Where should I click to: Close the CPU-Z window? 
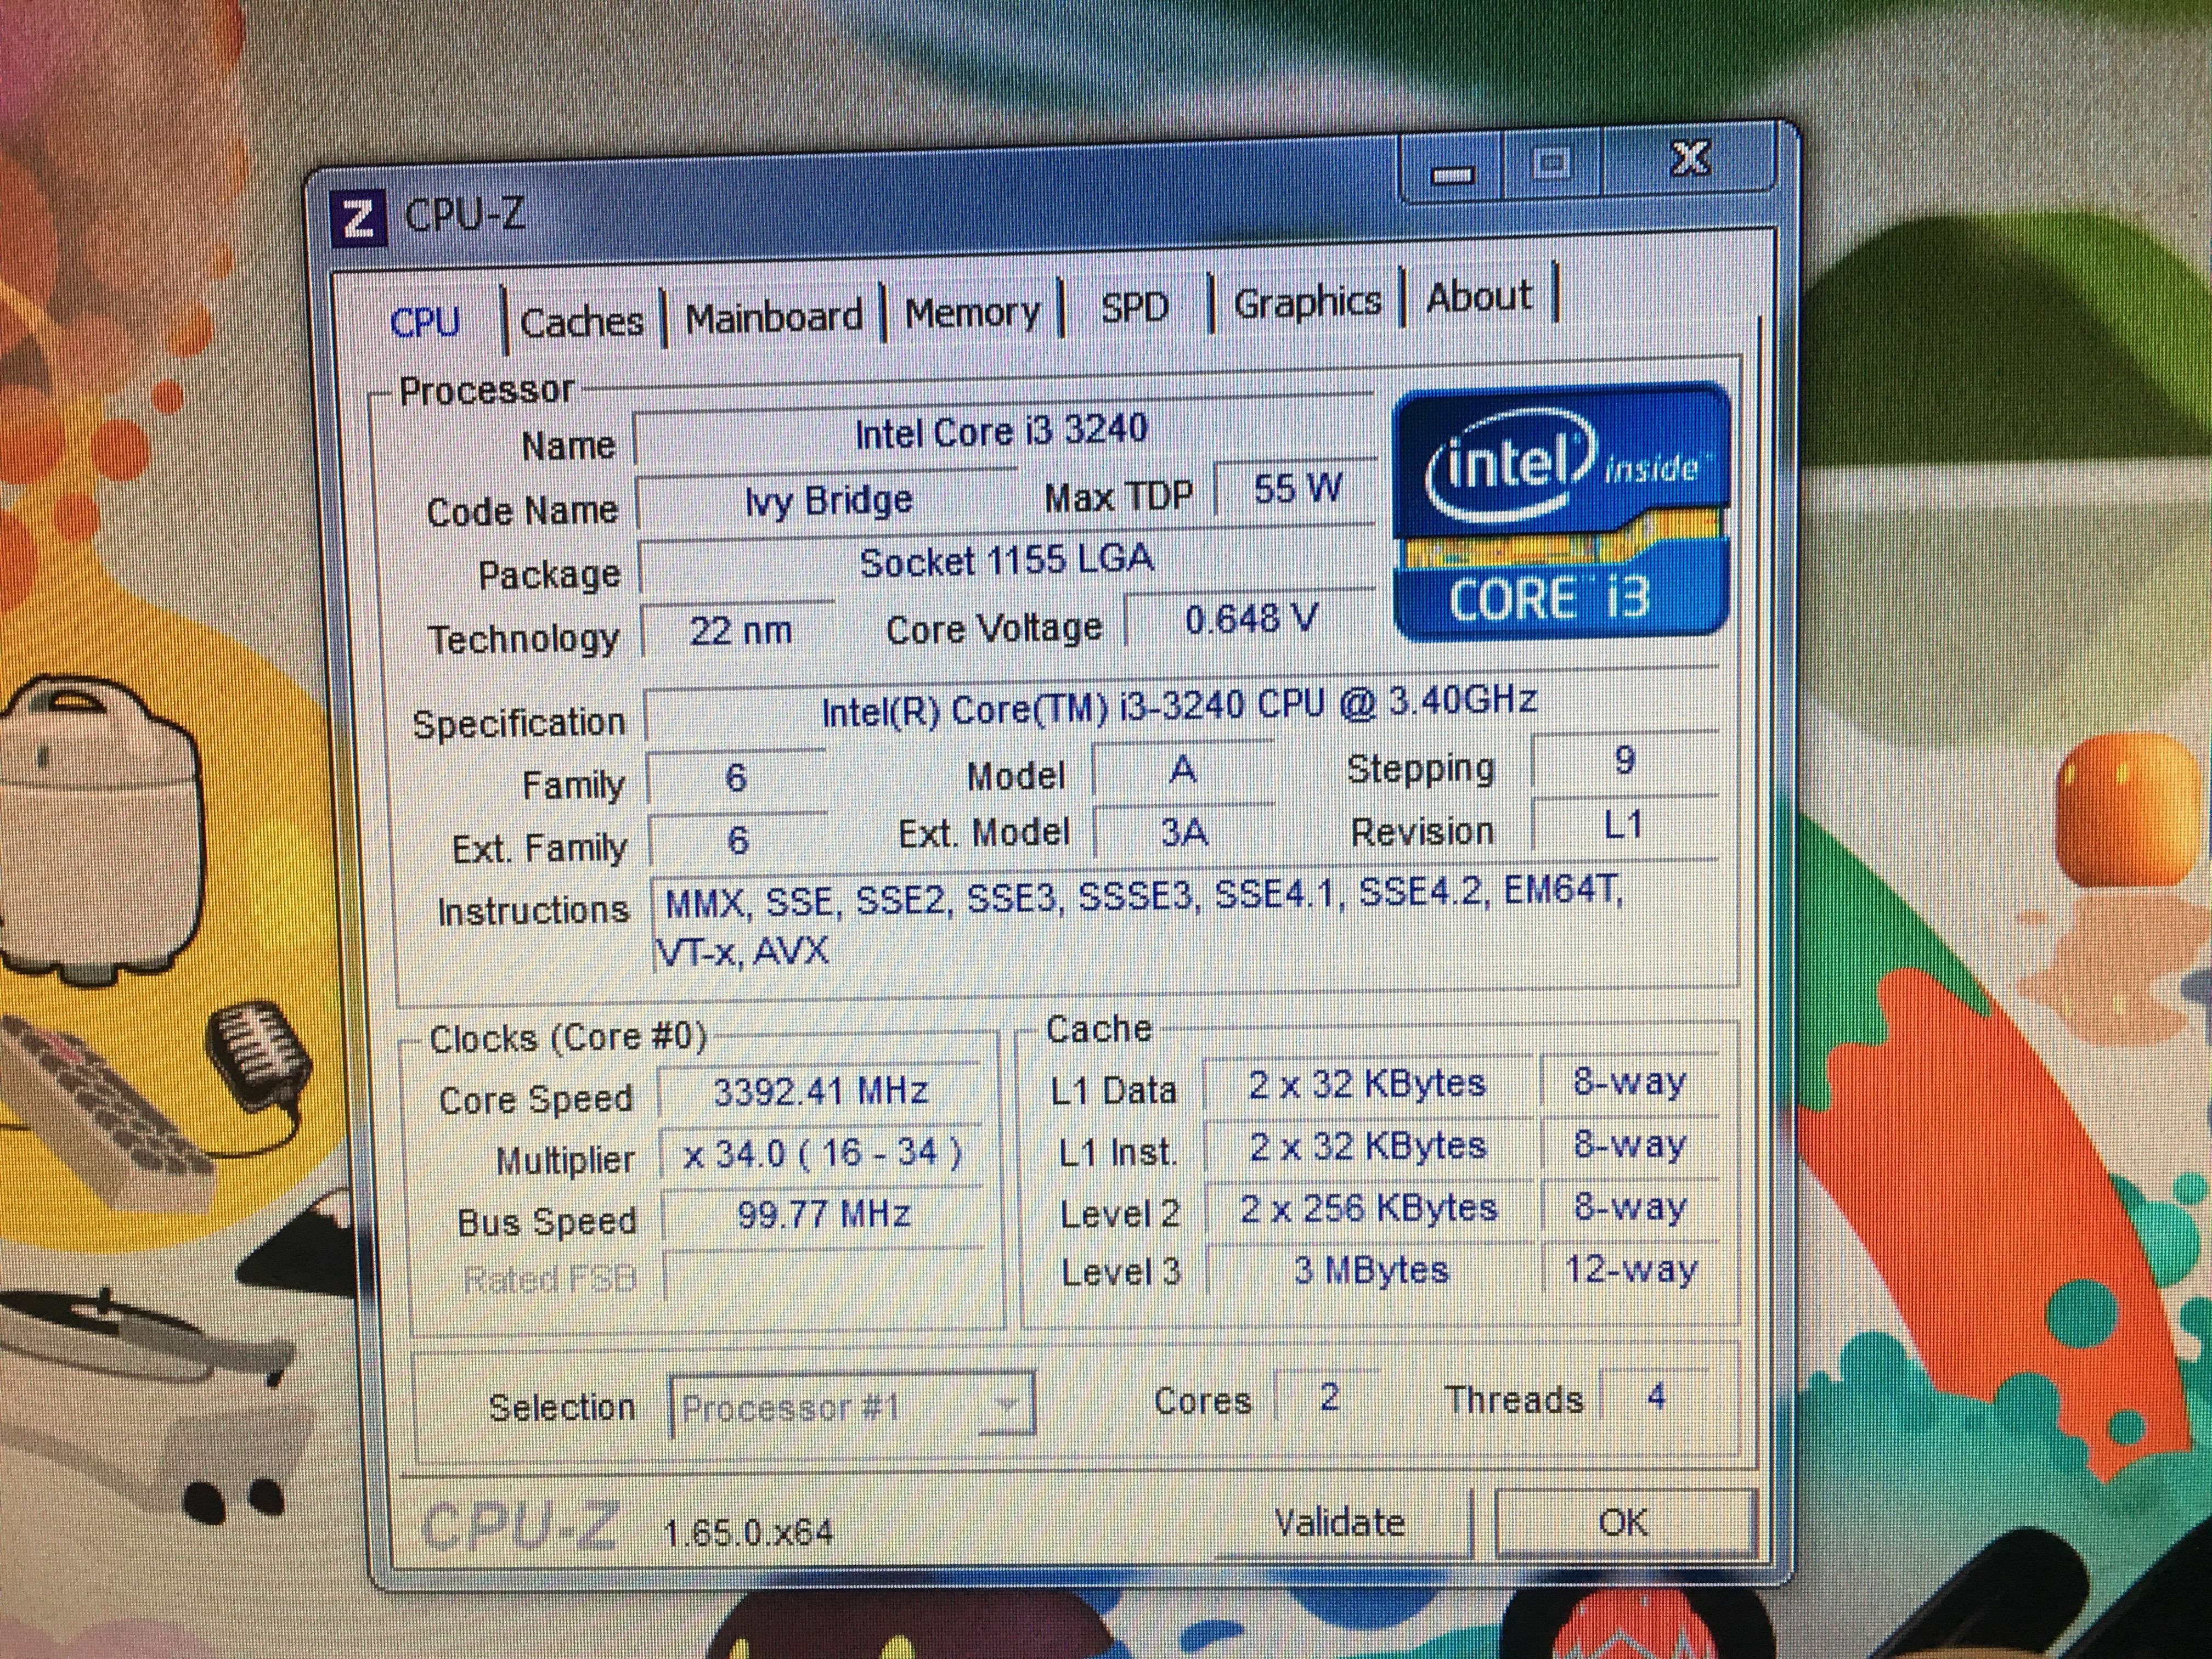1689,160
